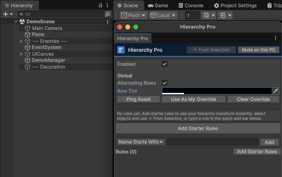
Task: Click the Add rule button
Action: [270, 142]
